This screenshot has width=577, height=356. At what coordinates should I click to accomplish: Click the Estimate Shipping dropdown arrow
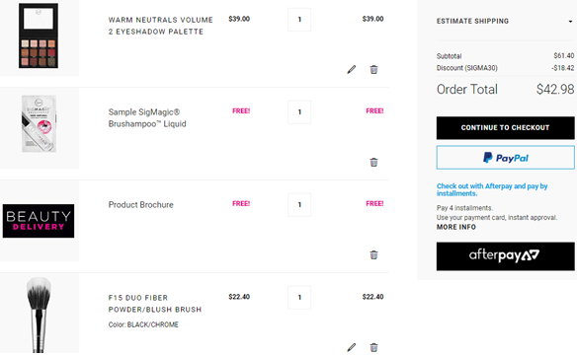(570, 22)
